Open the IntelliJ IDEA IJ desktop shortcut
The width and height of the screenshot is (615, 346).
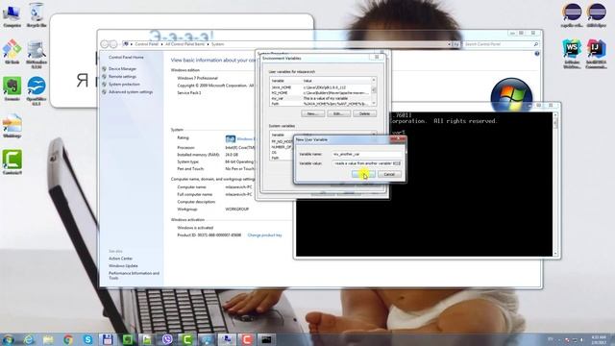(596, 54)
